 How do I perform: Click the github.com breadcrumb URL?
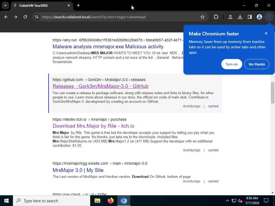point(99,80)
